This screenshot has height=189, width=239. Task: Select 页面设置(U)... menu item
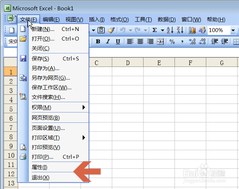pyautogui.click(x=53, y=128)
